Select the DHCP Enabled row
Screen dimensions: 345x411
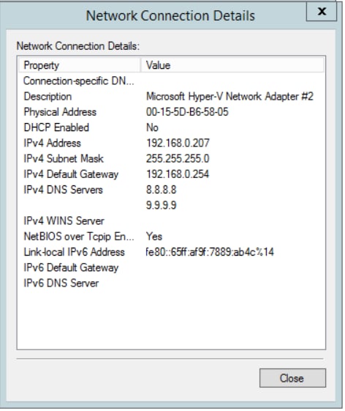[171, 127]
